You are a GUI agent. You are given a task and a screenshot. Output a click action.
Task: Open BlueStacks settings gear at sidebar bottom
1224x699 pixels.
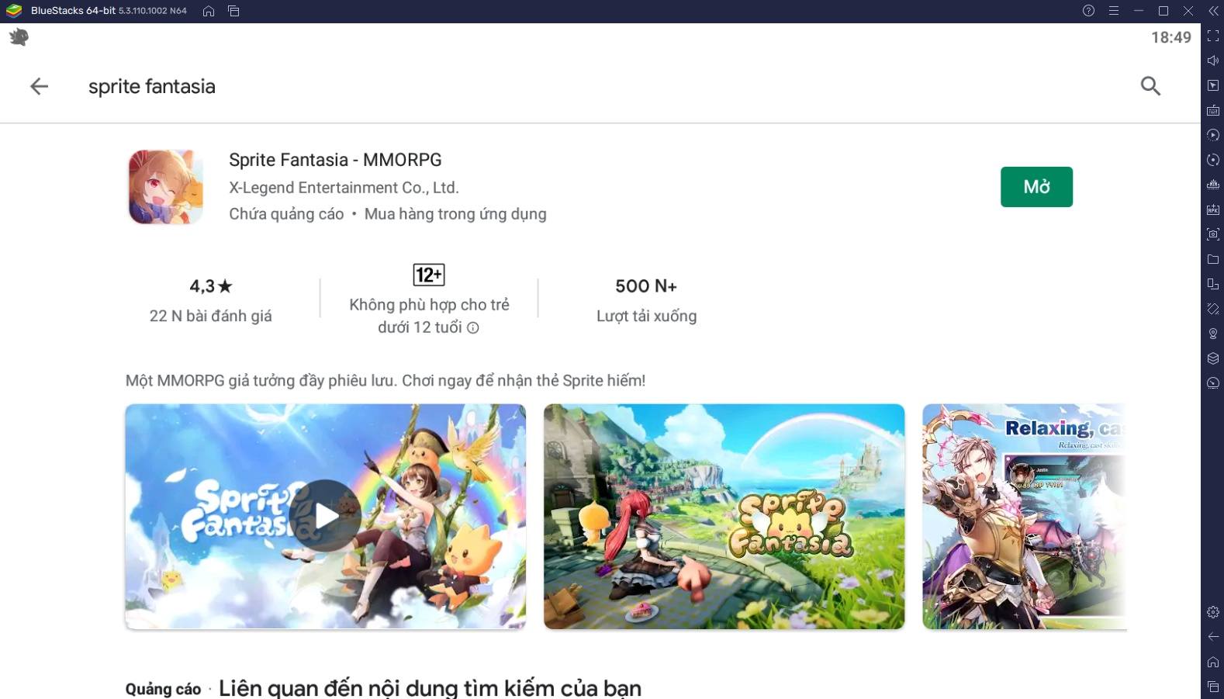click(x=1213, y=612)
